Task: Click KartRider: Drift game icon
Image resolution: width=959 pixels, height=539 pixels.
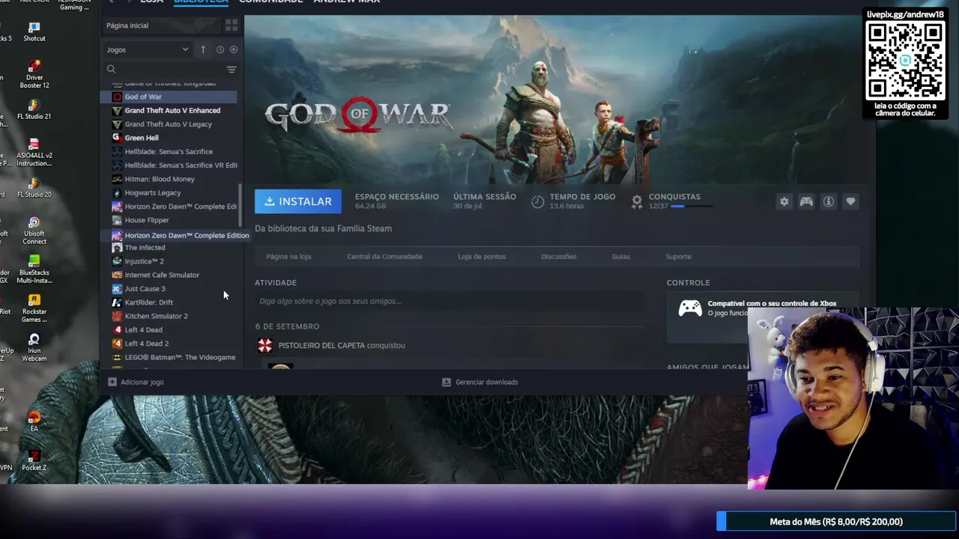Action: click(x=117, y=302)
